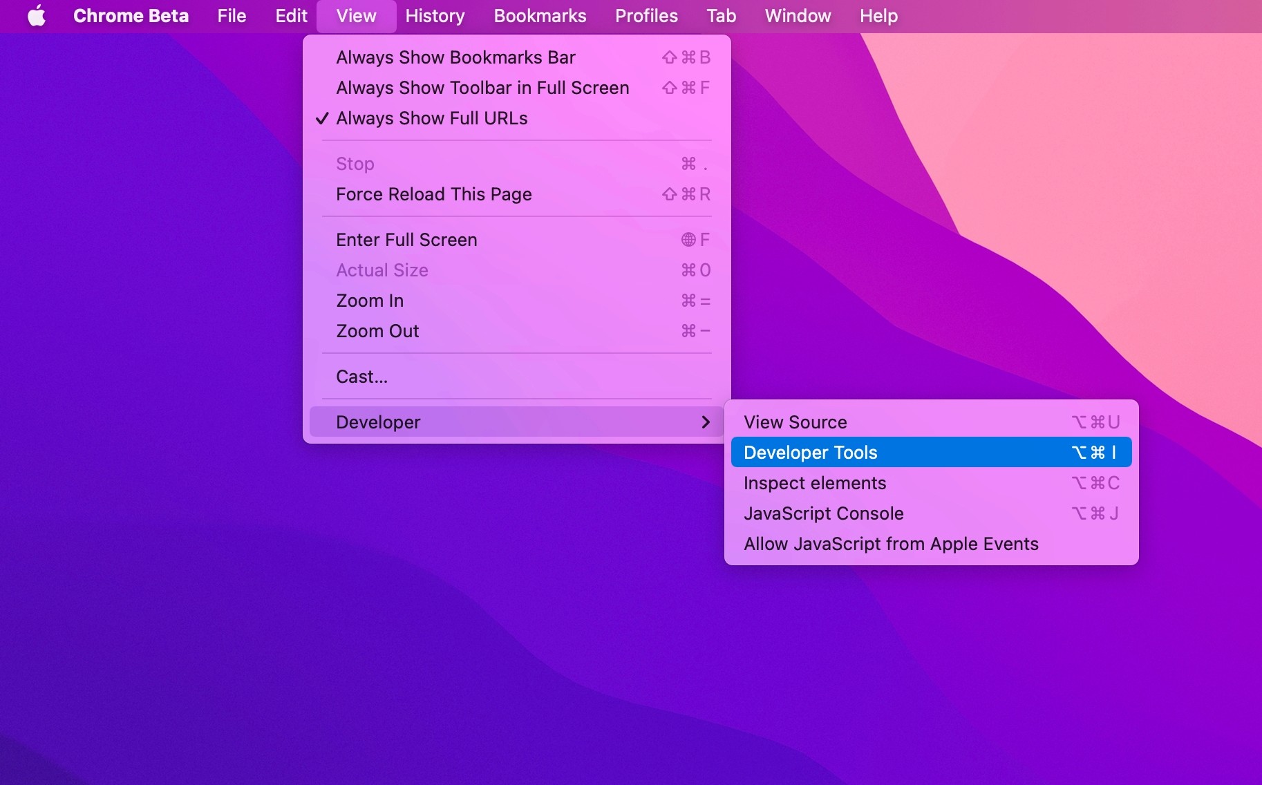Image resolution: width=1262 pixels, height=785 pixels.
Task: Open Developer Tools
Action: coord(931,453)
